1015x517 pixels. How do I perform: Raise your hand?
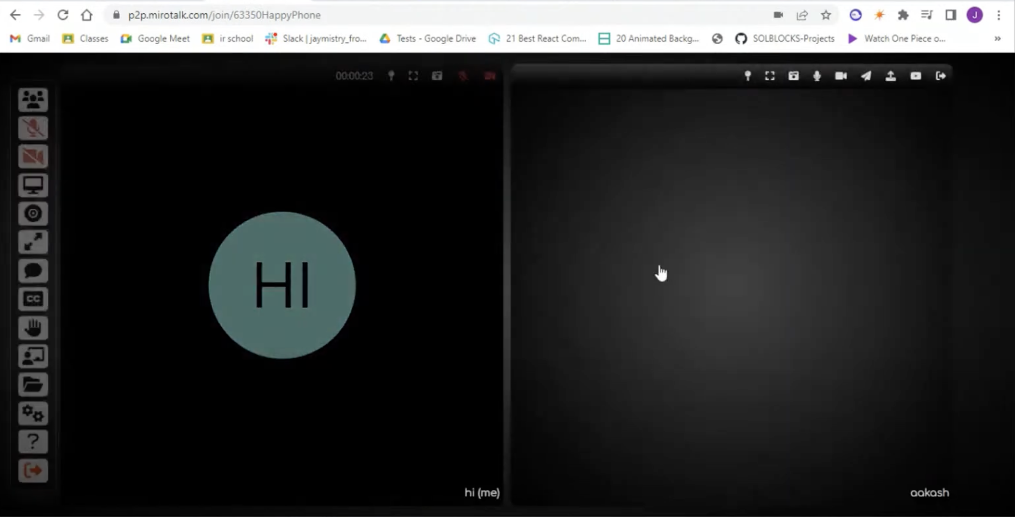click(33, 328)
